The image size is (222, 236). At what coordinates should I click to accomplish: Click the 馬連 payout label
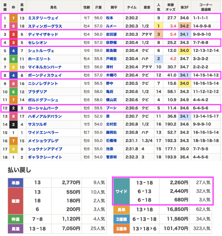tap(16, 229)
